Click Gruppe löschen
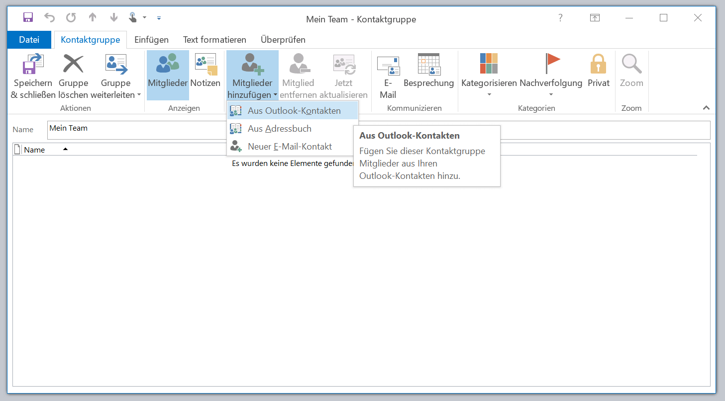 73,76
